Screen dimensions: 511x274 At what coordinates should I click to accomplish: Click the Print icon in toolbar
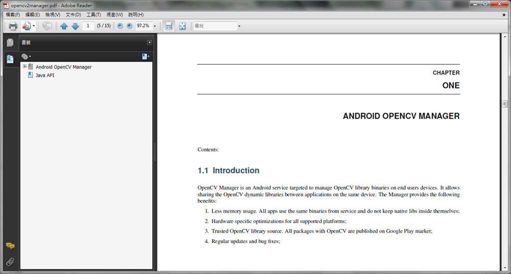12,26
